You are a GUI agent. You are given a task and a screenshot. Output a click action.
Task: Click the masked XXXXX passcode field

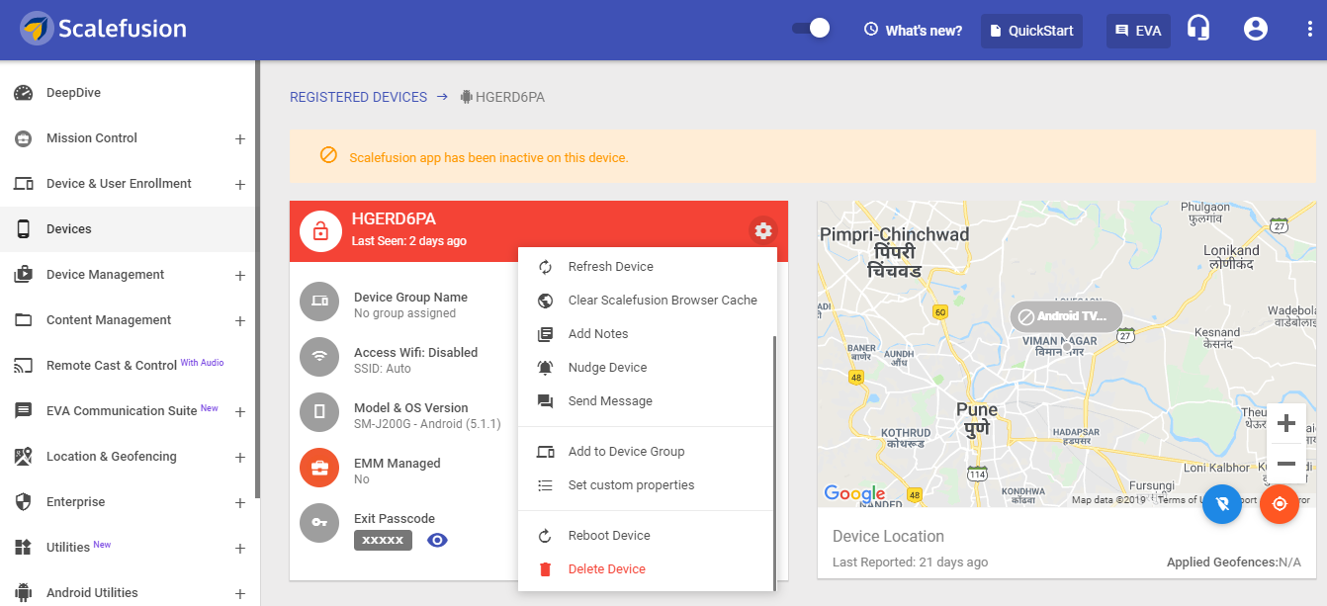tap(383, 540)
